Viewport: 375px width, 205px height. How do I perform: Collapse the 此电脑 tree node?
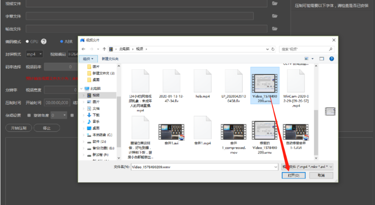(x=82, y=88)
